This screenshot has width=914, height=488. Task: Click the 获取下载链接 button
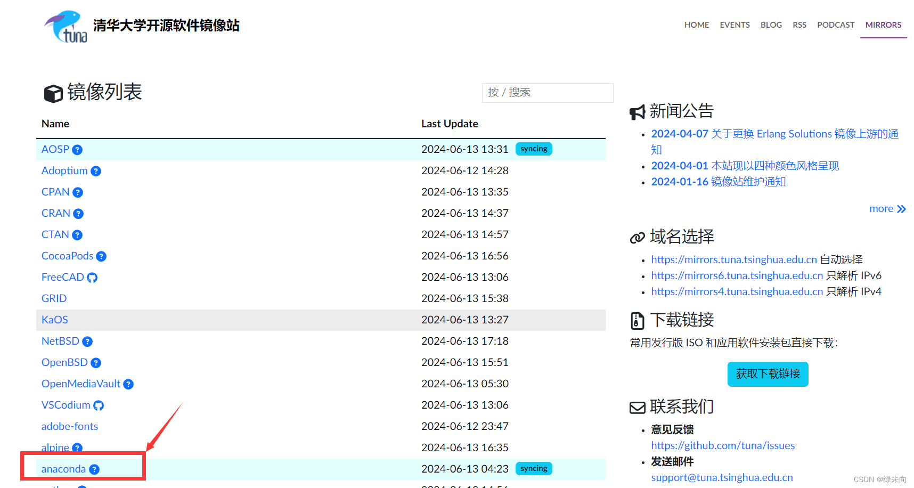coord(768,374)
